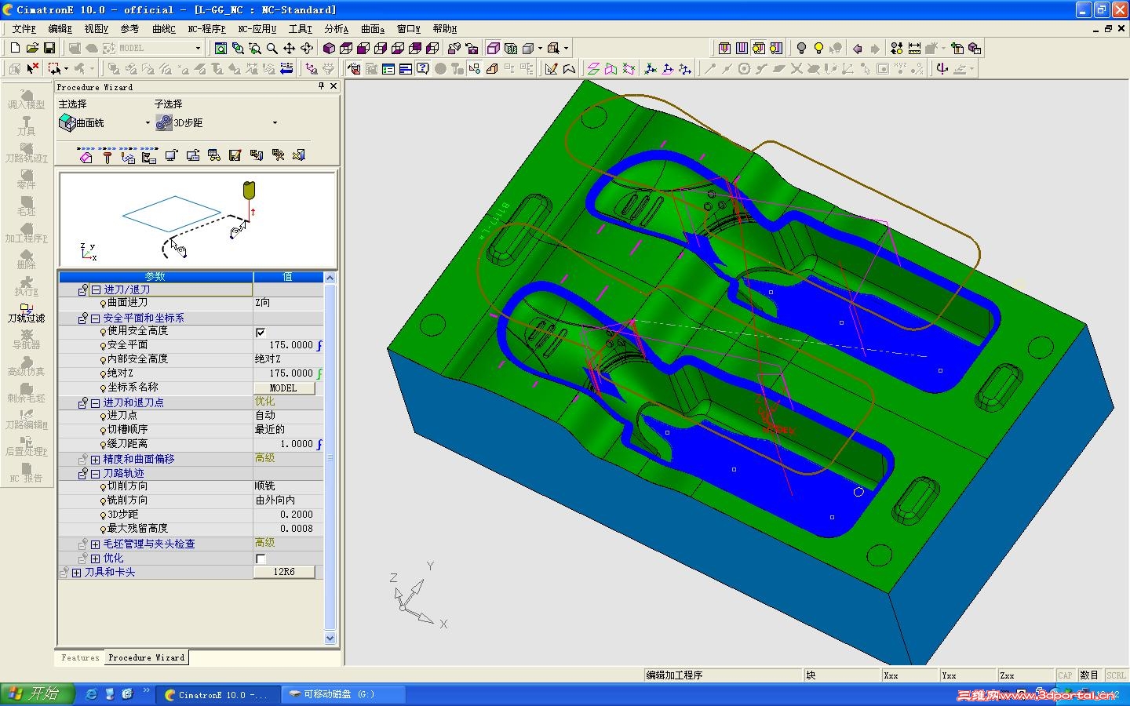
Task: Collapse the 刀路轨迹 group
Action: [x=96, y=474]
